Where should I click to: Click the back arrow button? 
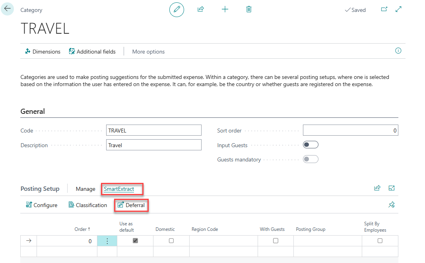pyautogui.click(x=8, y=8)
